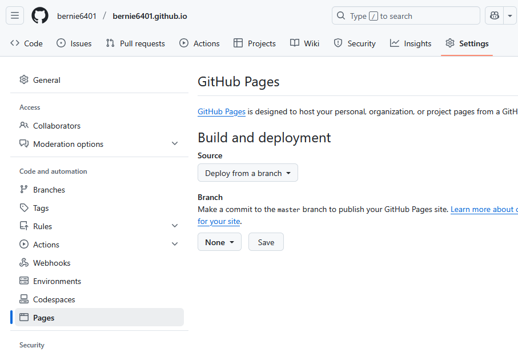This screenshot has width=518, height=352.
Task: Open the dropdown arrow beside Copilot
Action: pyautogui.click(x=510, y=15)
